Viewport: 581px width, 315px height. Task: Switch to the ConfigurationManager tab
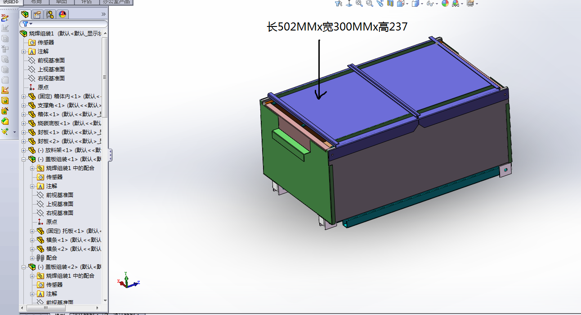pyautogui.click(x=50, y=14)
